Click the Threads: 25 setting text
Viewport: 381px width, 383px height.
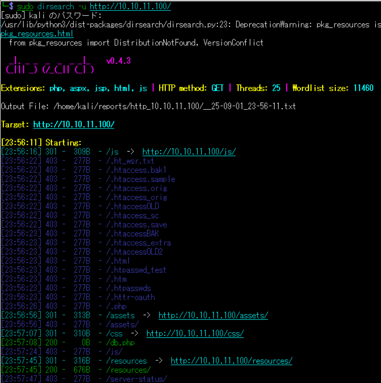point(258,88)
